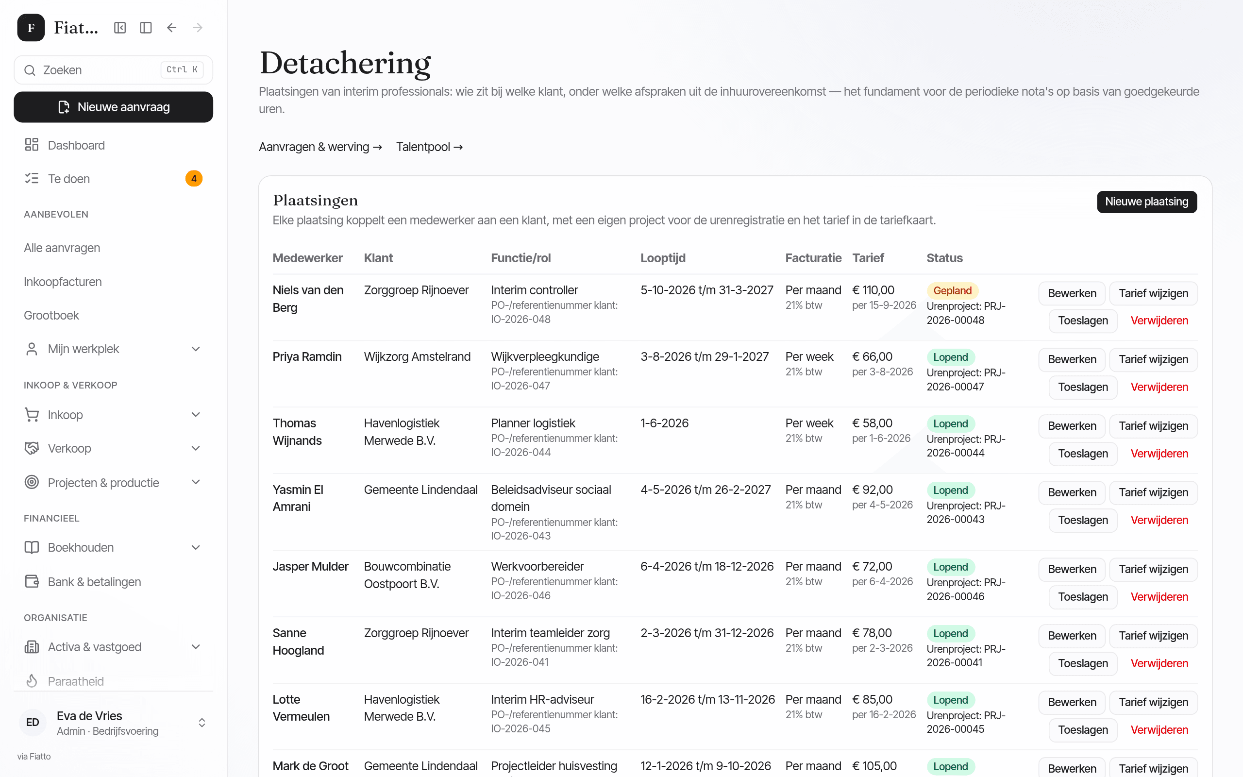Expand Projecten & productie chevron

(196, 482)
